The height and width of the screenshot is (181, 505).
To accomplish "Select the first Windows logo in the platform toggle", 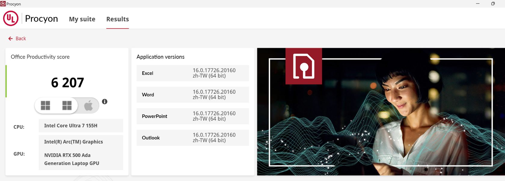I will point(45,106).
